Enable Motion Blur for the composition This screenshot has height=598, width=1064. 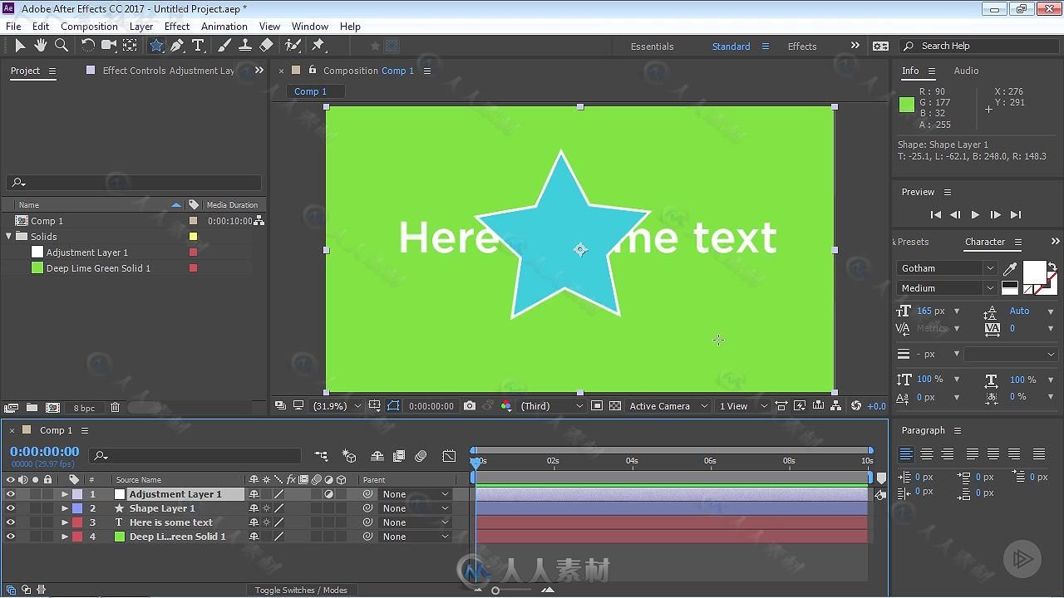pyautogui.click(x=421, y=456)
